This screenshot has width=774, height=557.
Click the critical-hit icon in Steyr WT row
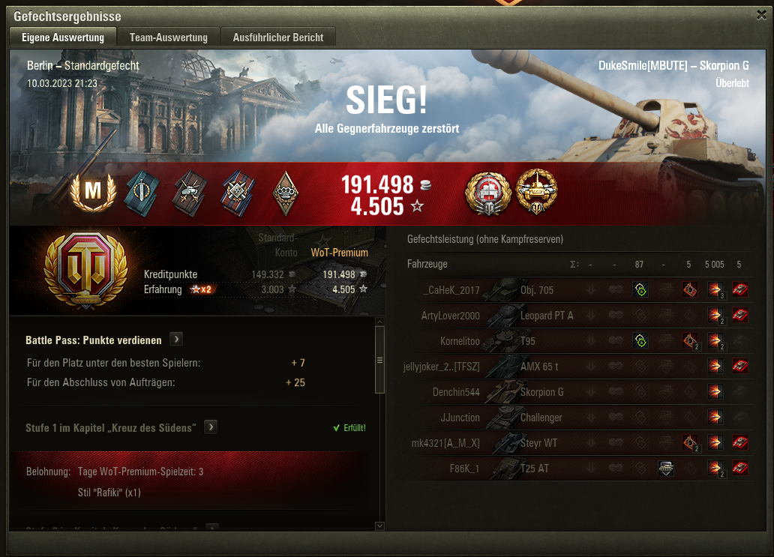point(690,443)
